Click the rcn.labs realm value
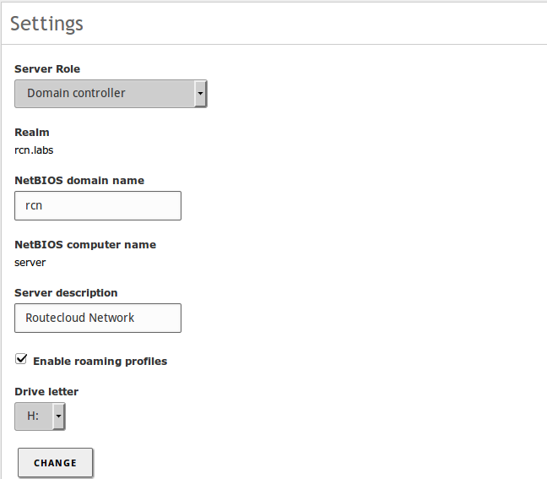The width and height of the screenshot is (547, 479). point(34,150)
